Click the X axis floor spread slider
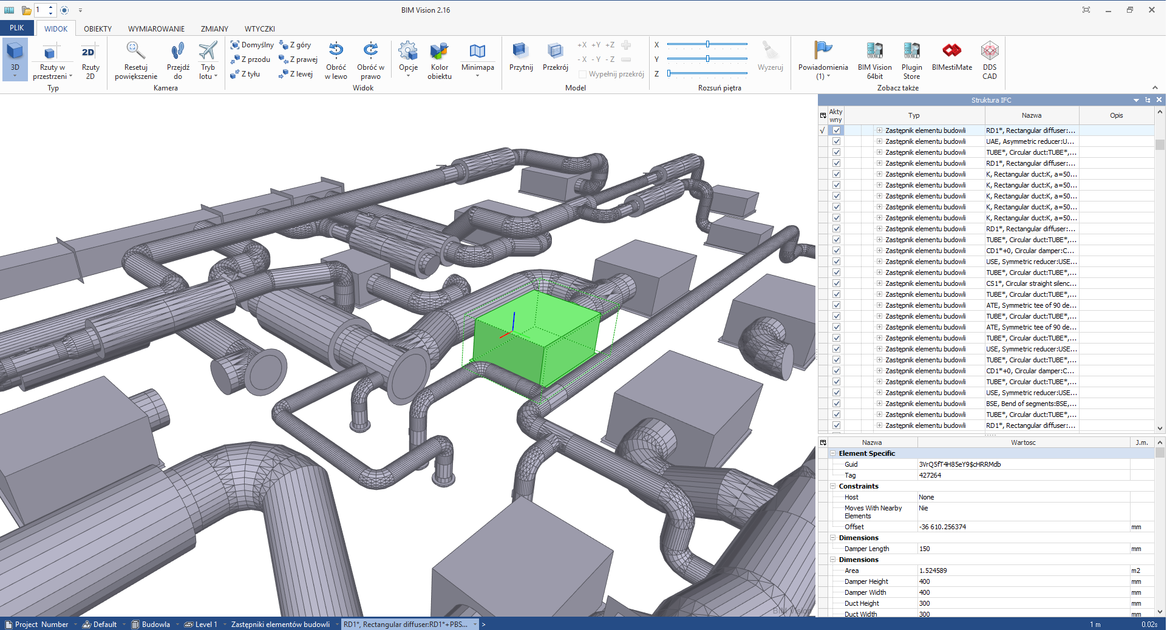Viewport: 1167px width, 630px height. [707, 44]
